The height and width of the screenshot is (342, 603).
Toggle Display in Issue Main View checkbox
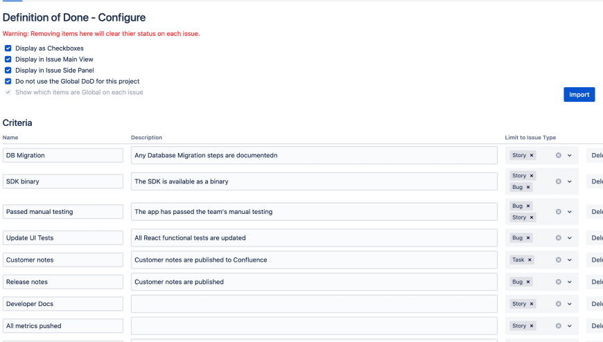8,60
